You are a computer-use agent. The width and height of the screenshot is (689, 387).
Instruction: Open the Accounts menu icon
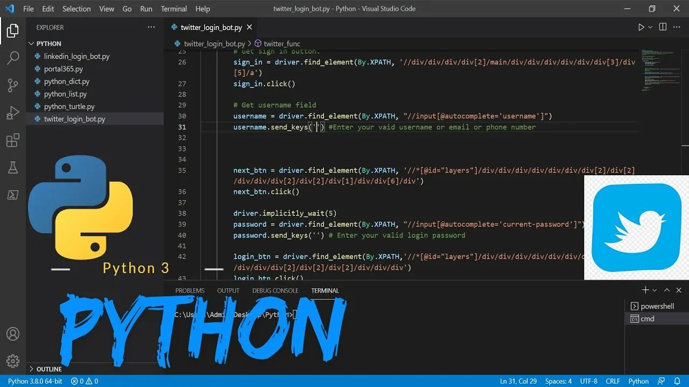(12, 334)
